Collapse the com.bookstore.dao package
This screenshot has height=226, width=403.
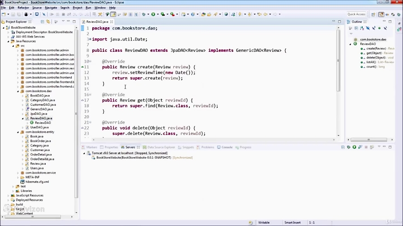point(18,91)
